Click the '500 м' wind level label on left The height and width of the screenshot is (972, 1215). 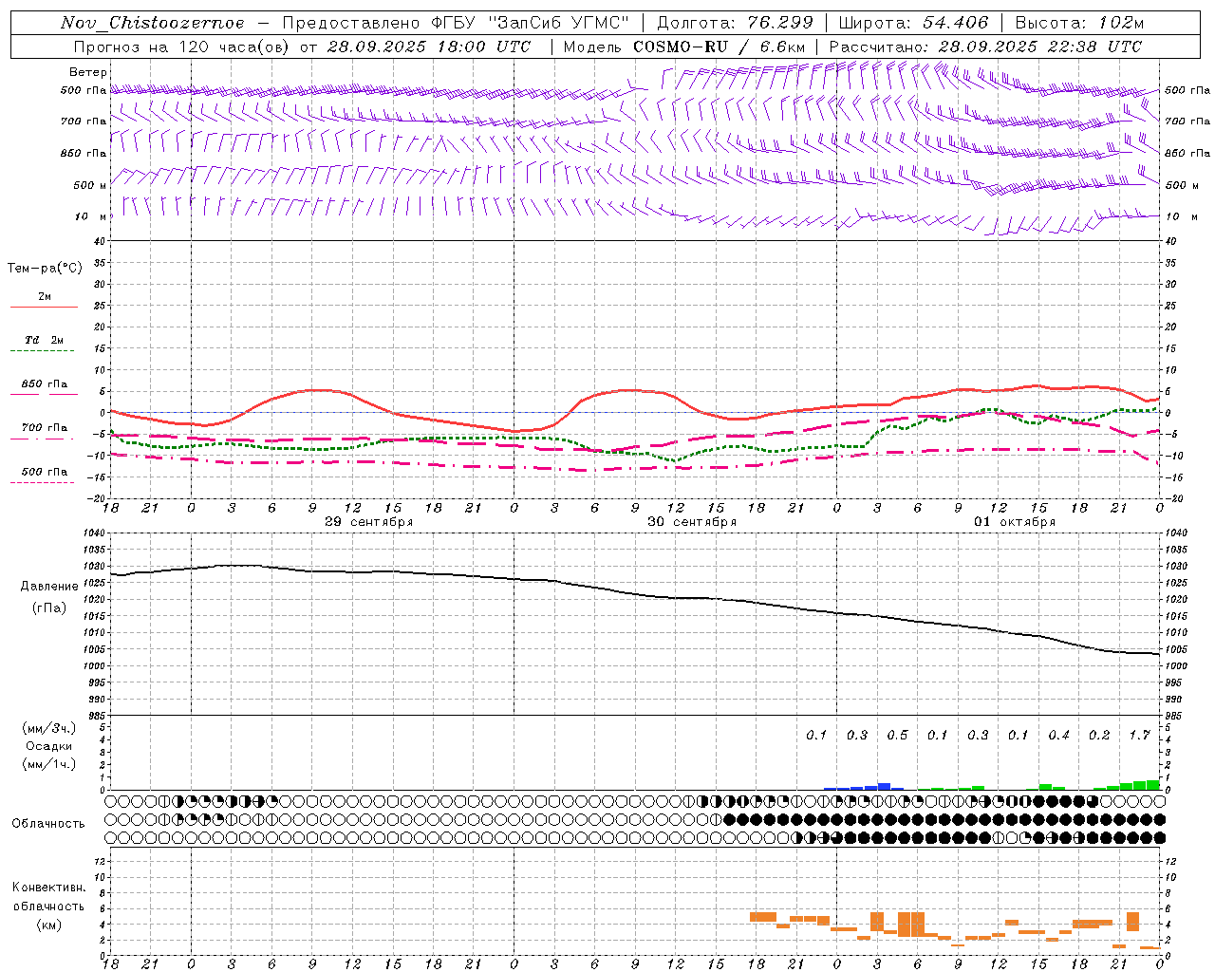[89, 185]
